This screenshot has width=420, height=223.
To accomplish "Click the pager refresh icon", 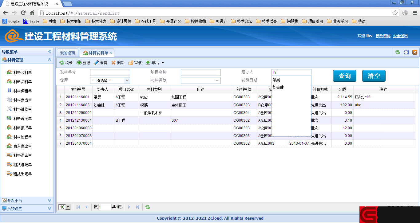I will click(x=148, y=207).
